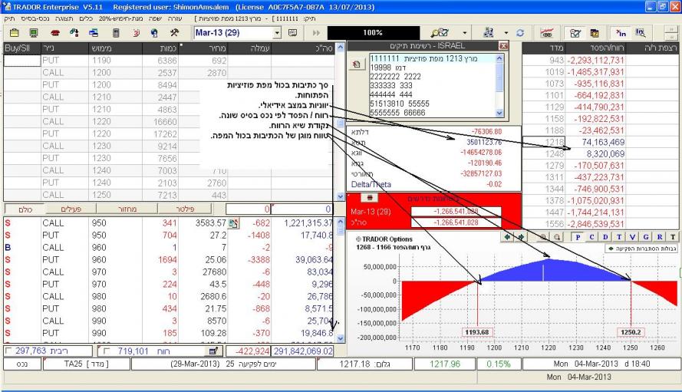Click the fast-forward double arrow icon
The width and height of the screenshot is (682, 392).
pyautogui.click(x=316, y=33)
